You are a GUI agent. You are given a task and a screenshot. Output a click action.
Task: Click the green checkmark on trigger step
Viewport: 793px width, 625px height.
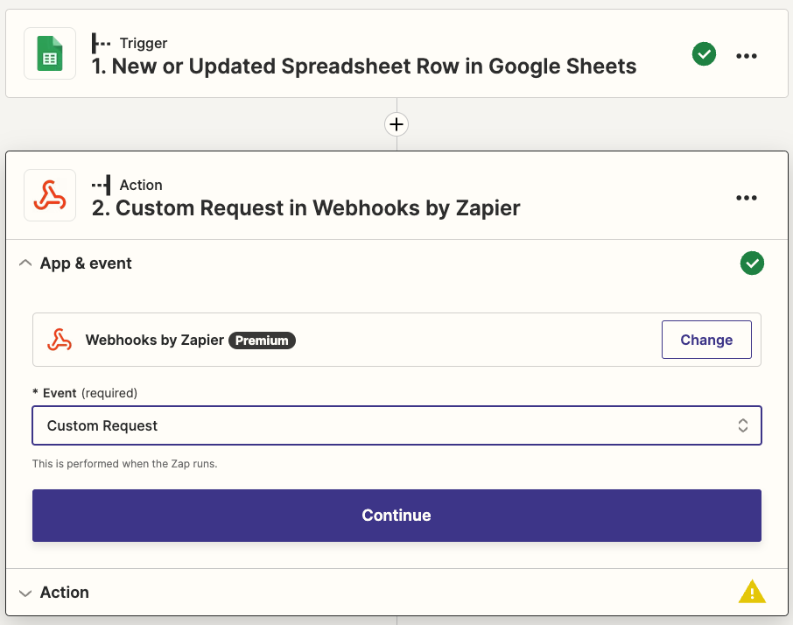(704, 54)
